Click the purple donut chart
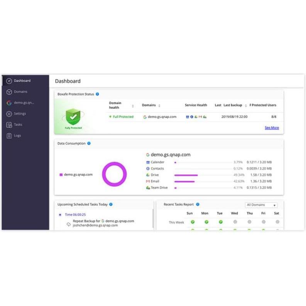The width and height of the screenshot is (306, 306). coord(114,174)
